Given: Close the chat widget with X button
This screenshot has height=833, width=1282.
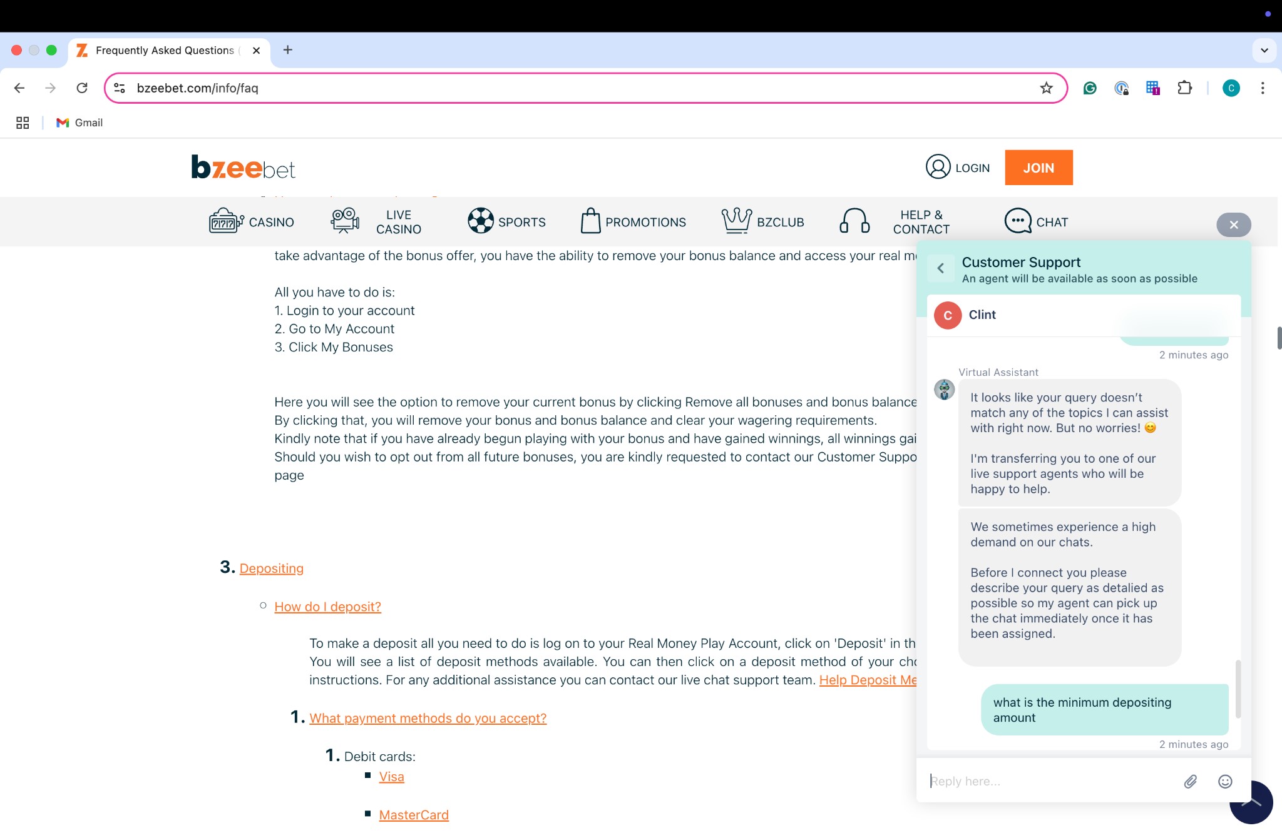Looking at the screenshot, I should click(x=1233, y=225).
